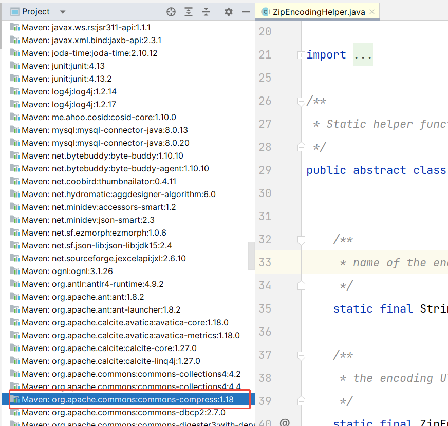
Task: Click the 'Project' panel title label
Action: click(x=36, y=12)
